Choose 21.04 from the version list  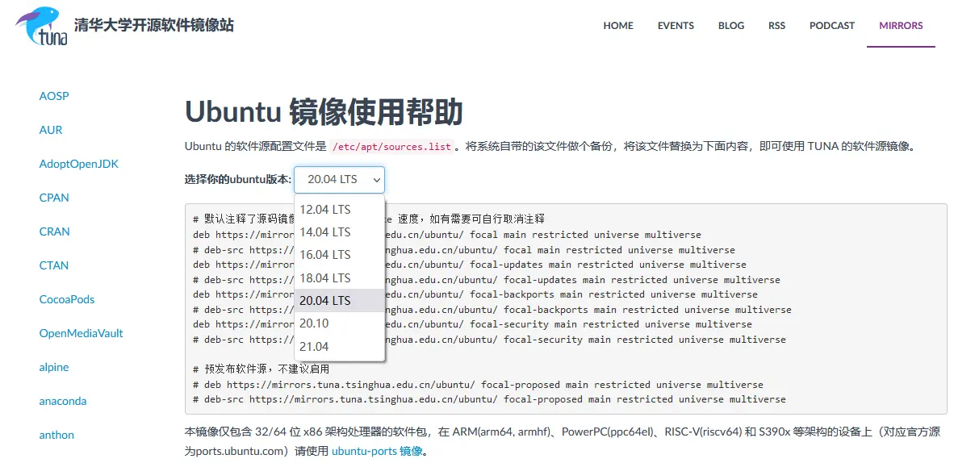340,346
